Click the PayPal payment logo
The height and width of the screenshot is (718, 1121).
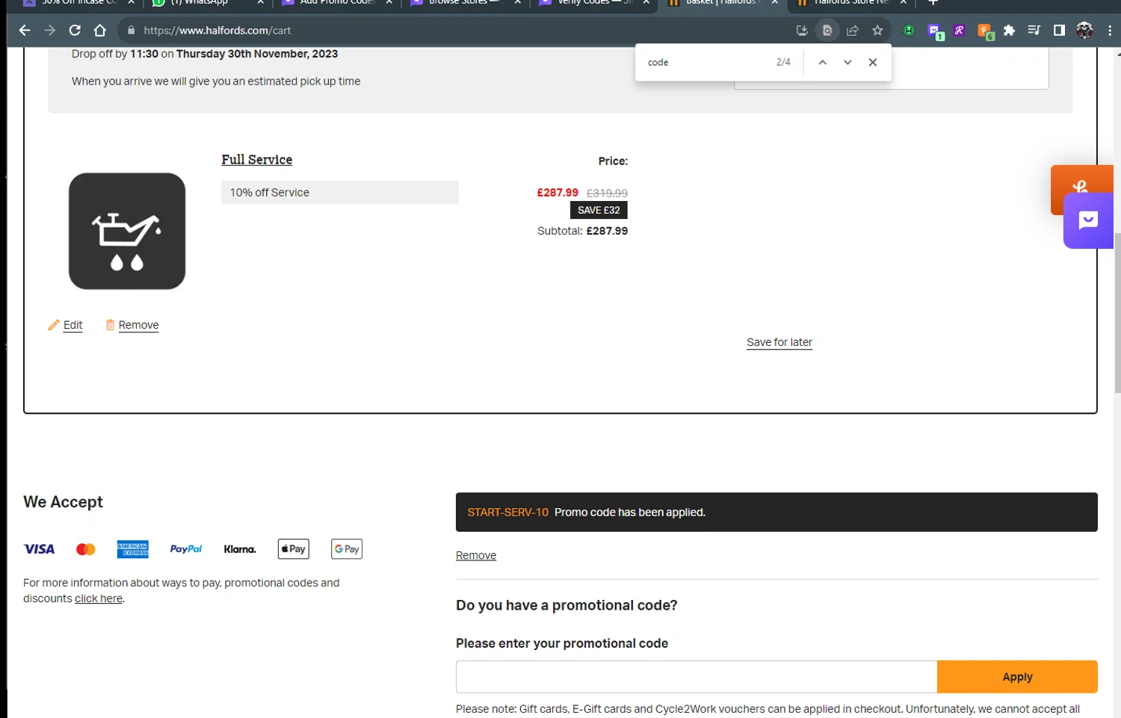point(186,549)
